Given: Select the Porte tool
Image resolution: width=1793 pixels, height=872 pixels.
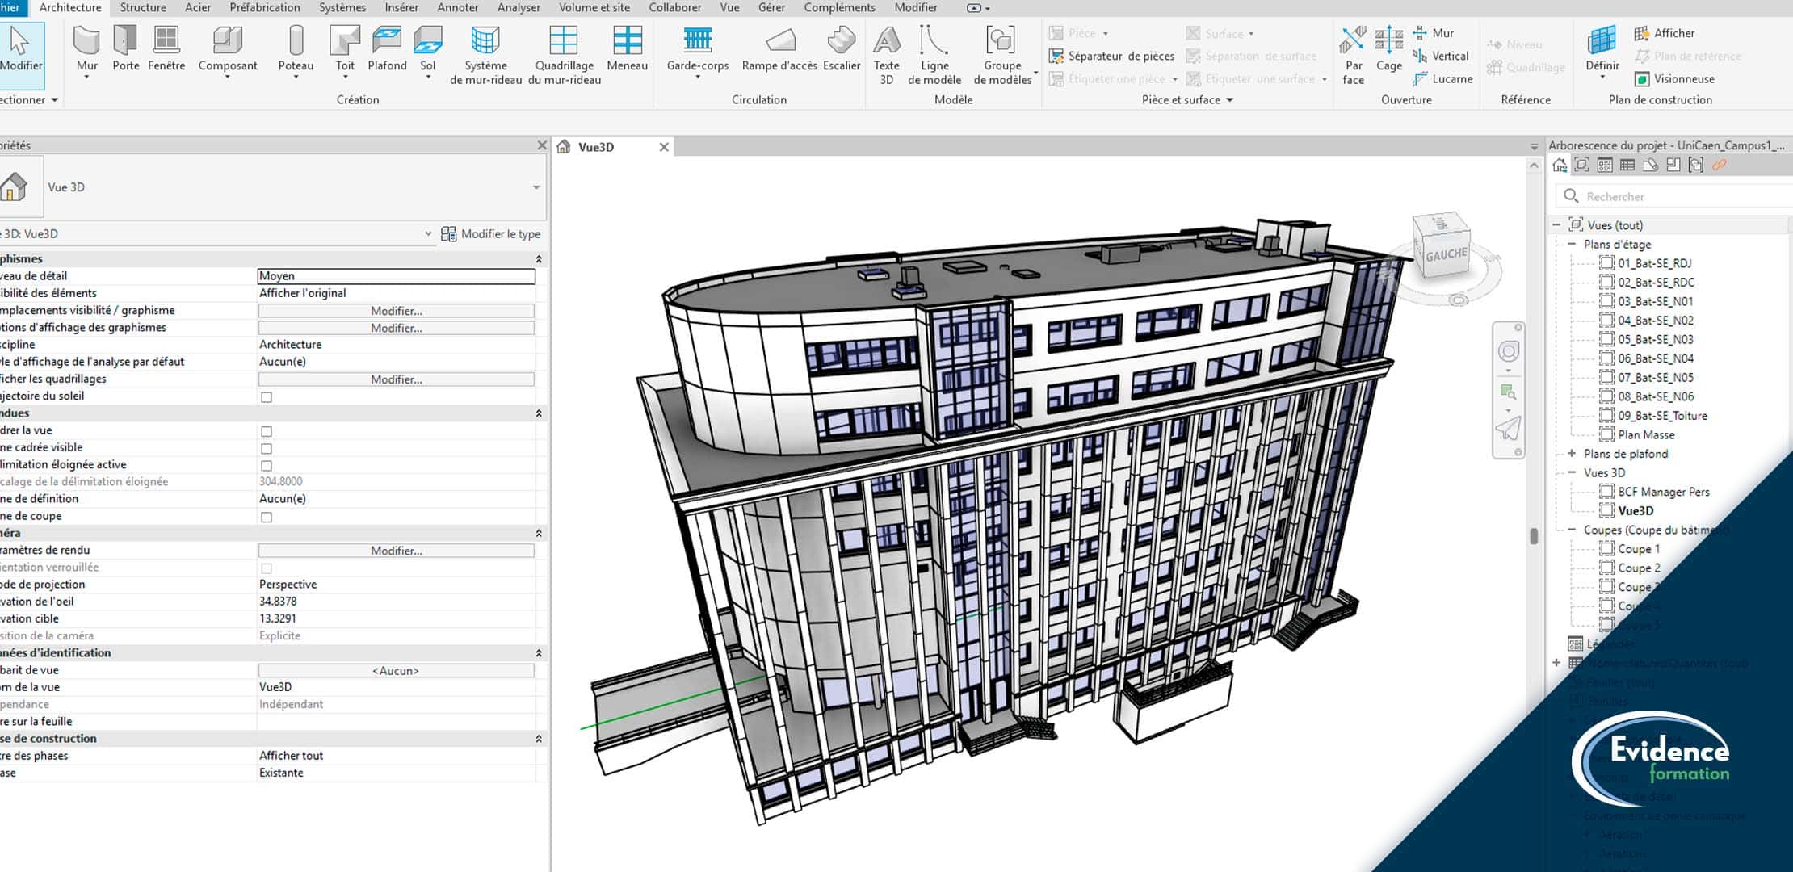Looking at the screenshot, I should click(126, 48).
